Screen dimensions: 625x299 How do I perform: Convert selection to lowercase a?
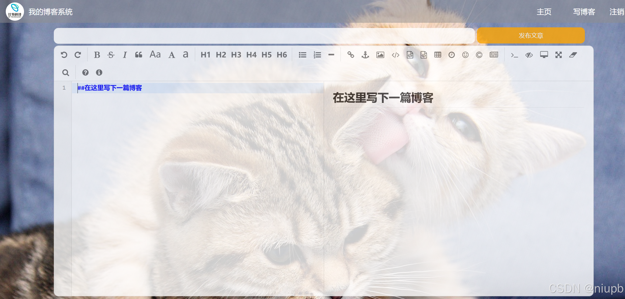(x=185, y=55)
